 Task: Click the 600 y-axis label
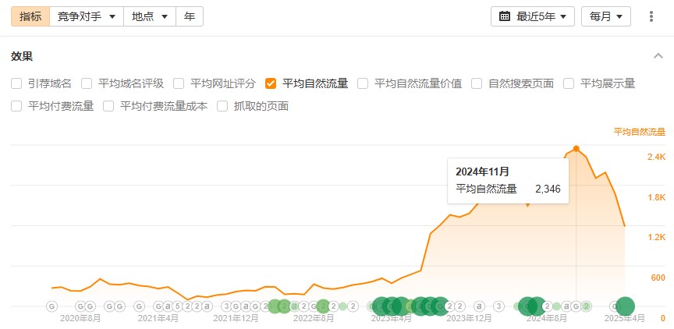pos(658,278)
